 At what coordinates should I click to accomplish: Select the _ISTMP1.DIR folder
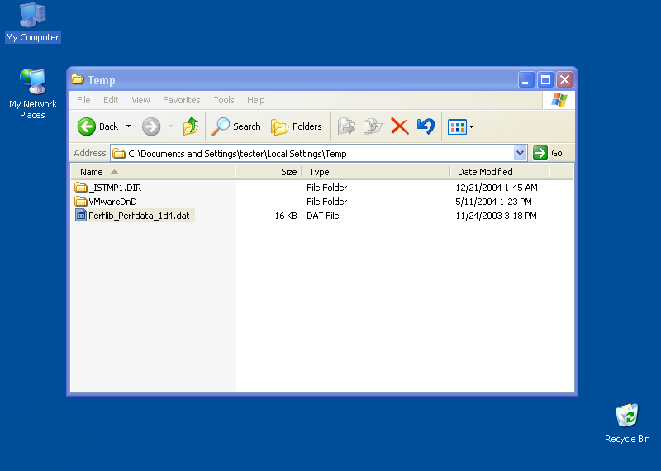[114, 188]
